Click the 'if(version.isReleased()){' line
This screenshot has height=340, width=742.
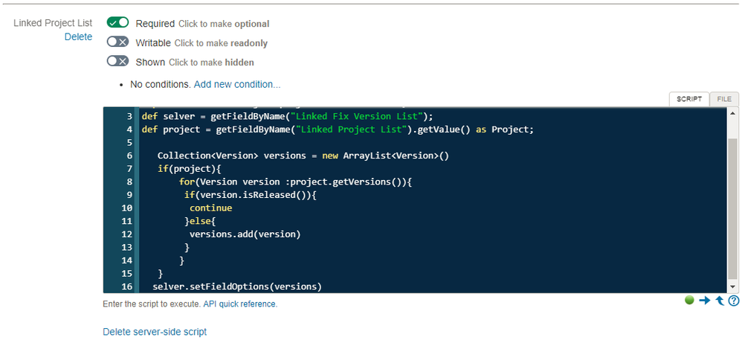click(250, 195)
